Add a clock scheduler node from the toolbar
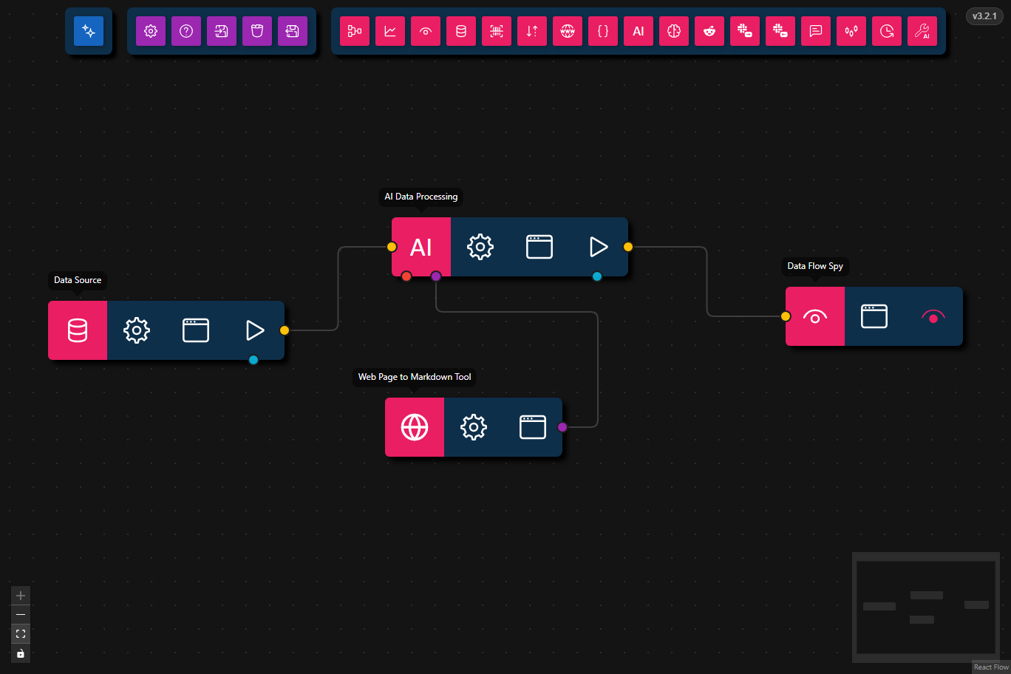 pos(887,31)
